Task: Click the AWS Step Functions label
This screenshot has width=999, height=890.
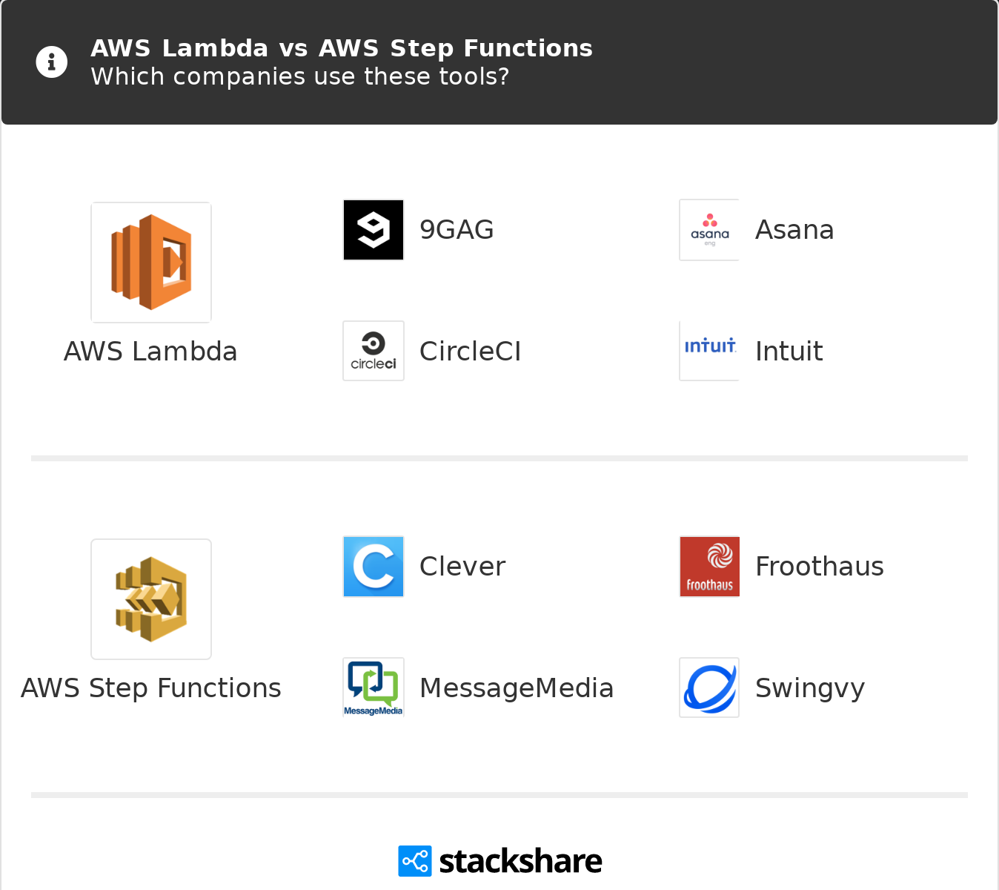Action: tap(151, 688)
